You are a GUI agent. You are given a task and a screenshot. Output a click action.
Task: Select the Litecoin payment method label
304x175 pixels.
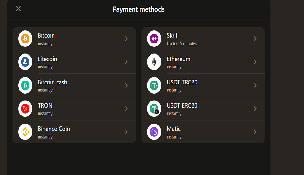[47, 59]
